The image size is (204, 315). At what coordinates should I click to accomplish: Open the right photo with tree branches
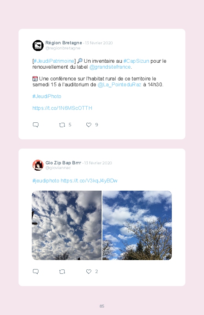click(137, 225)
